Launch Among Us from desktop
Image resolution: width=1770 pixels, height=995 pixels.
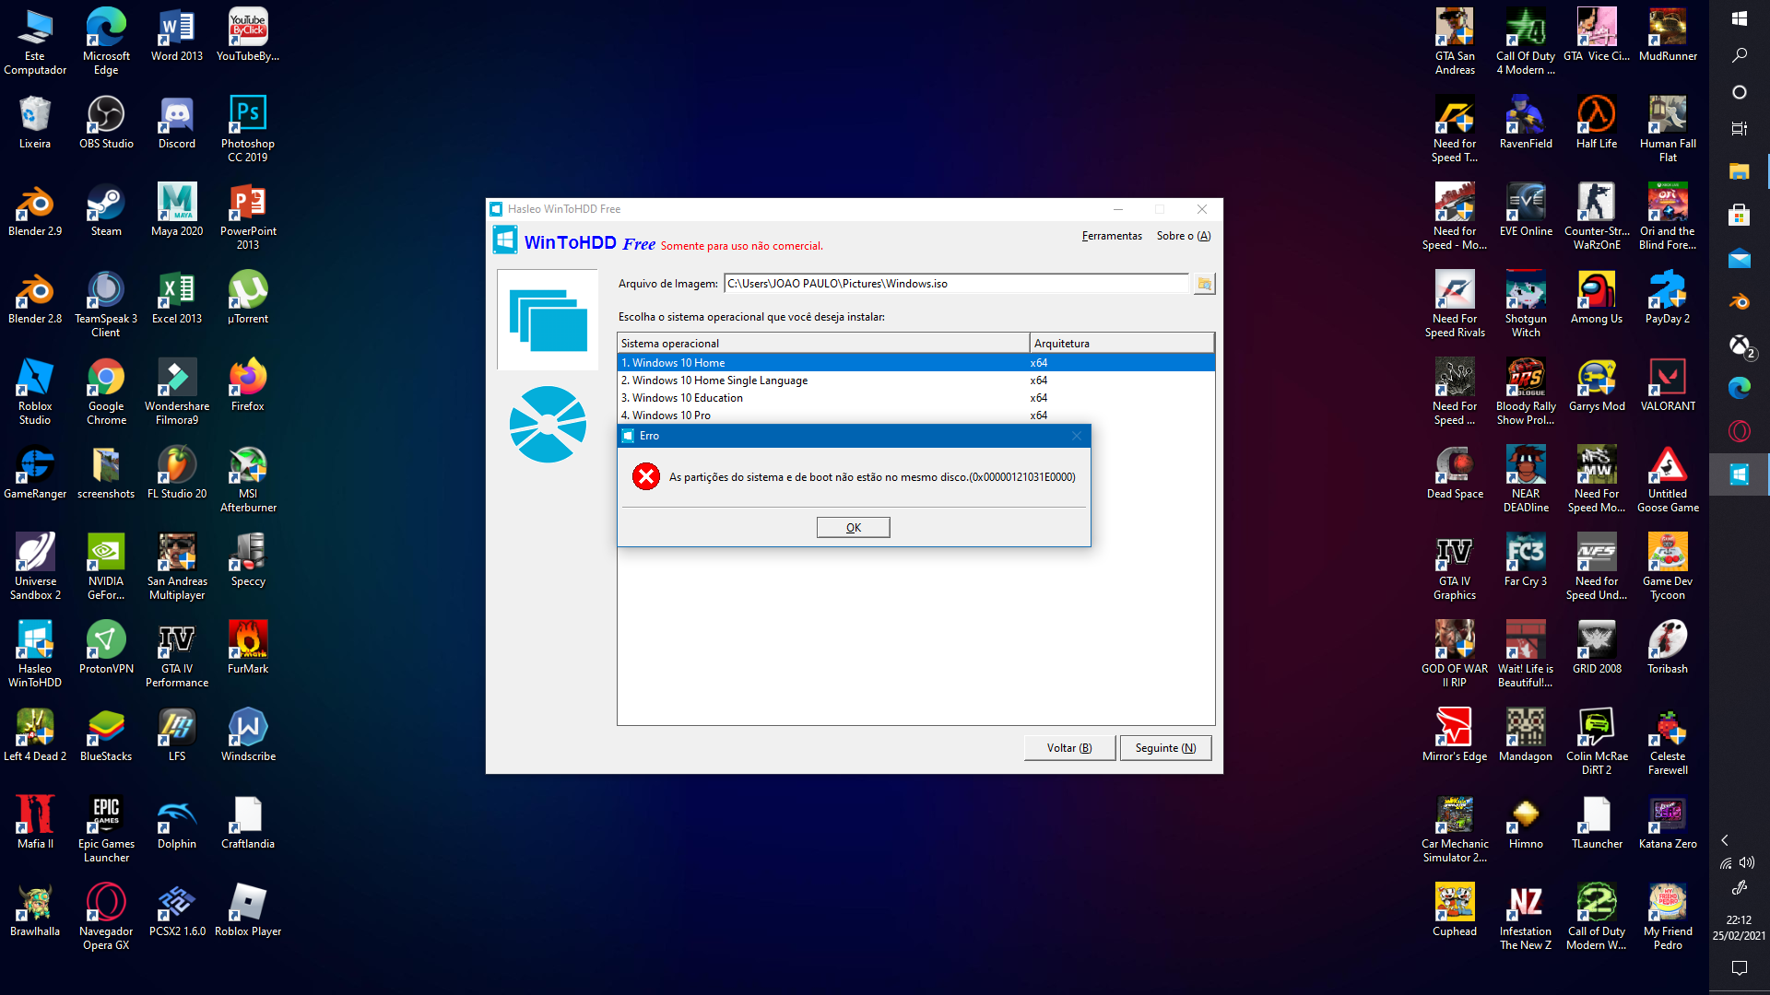tap(1597, 298)
